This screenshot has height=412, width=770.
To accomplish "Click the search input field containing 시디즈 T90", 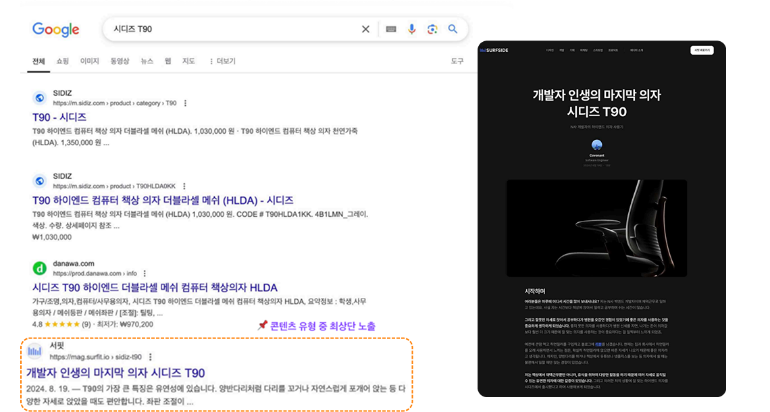I will click(230, 29).
